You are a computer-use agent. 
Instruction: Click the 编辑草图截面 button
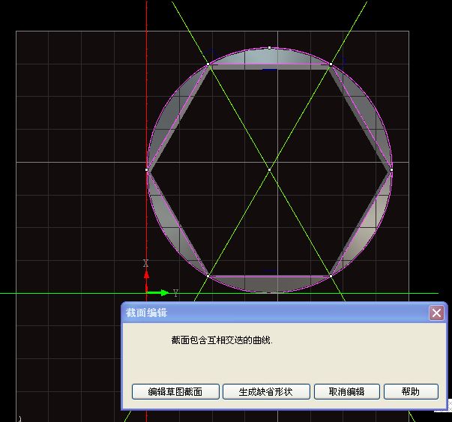[175, 391]
